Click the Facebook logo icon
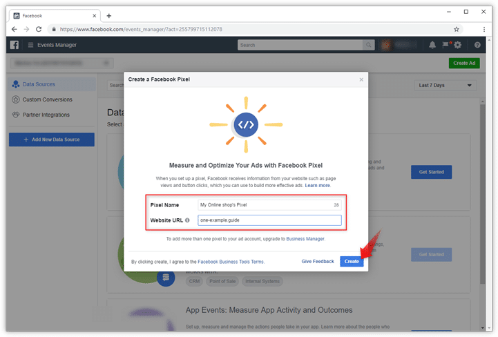The height and width of the screenshot is (337, 498). (14, 45)
